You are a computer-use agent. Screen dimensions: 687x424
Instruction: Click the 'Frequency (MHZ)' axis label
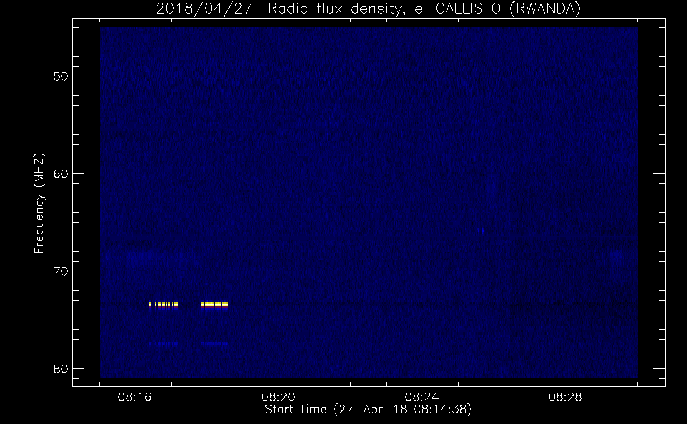point(39,204)
